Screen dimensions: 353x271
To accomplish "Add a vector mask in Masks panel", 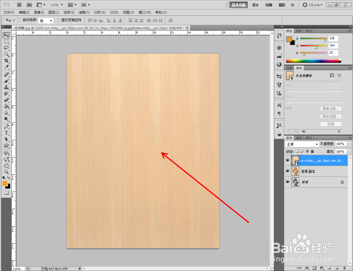I will [x=339, y=75].
